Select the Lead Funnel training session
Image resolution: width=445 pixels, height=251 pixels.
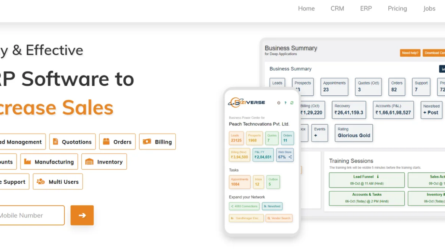click(367, 180)
